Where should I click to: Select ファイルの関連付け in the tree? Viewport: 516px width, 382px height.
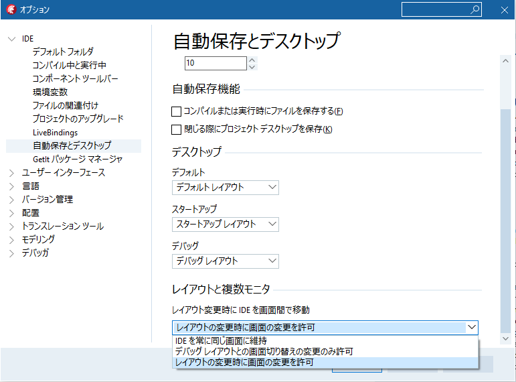point(65,105)
